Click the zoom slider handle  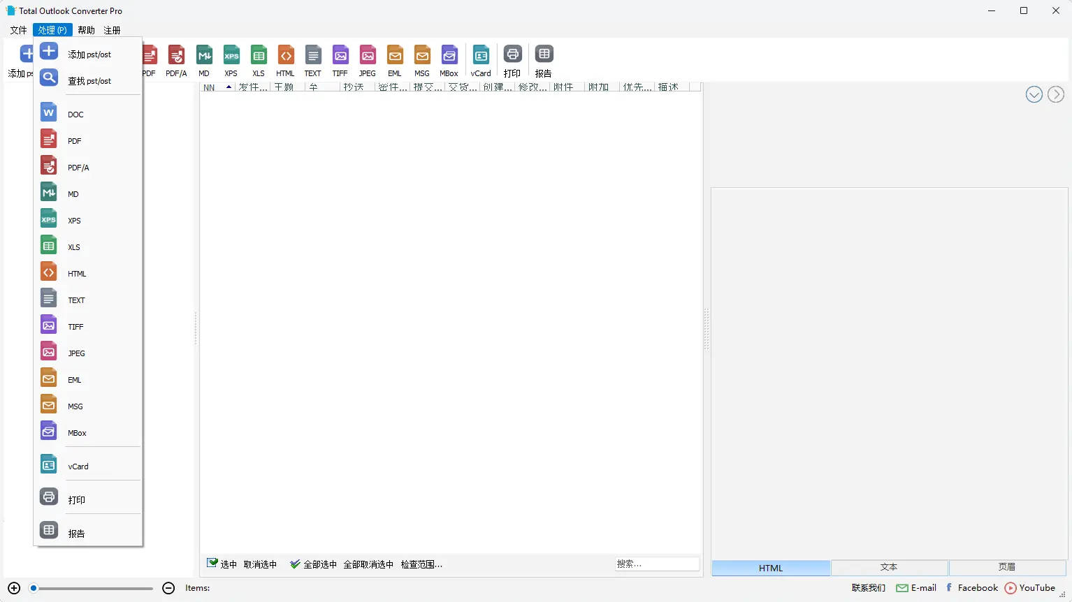click(x=33, y=588)
